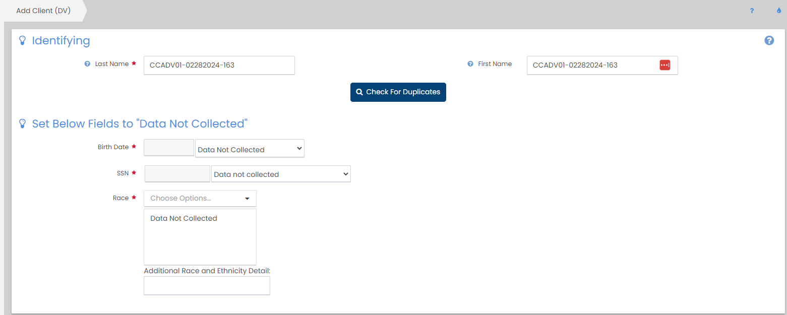Viewport: 787px width, 315px height.
Task: Click the help icon next to Last Name
Action: pos(87,64)
